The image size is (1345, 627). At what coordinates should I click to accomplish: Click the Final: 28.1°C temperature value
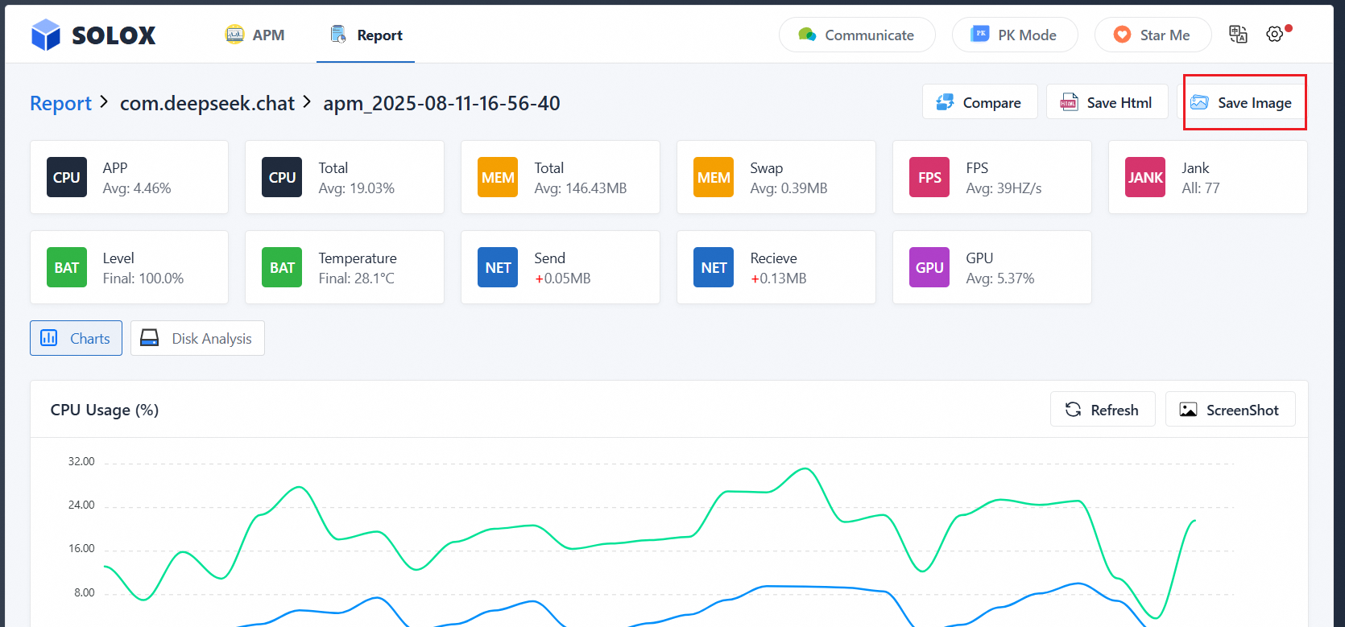[x=357, y=278]
